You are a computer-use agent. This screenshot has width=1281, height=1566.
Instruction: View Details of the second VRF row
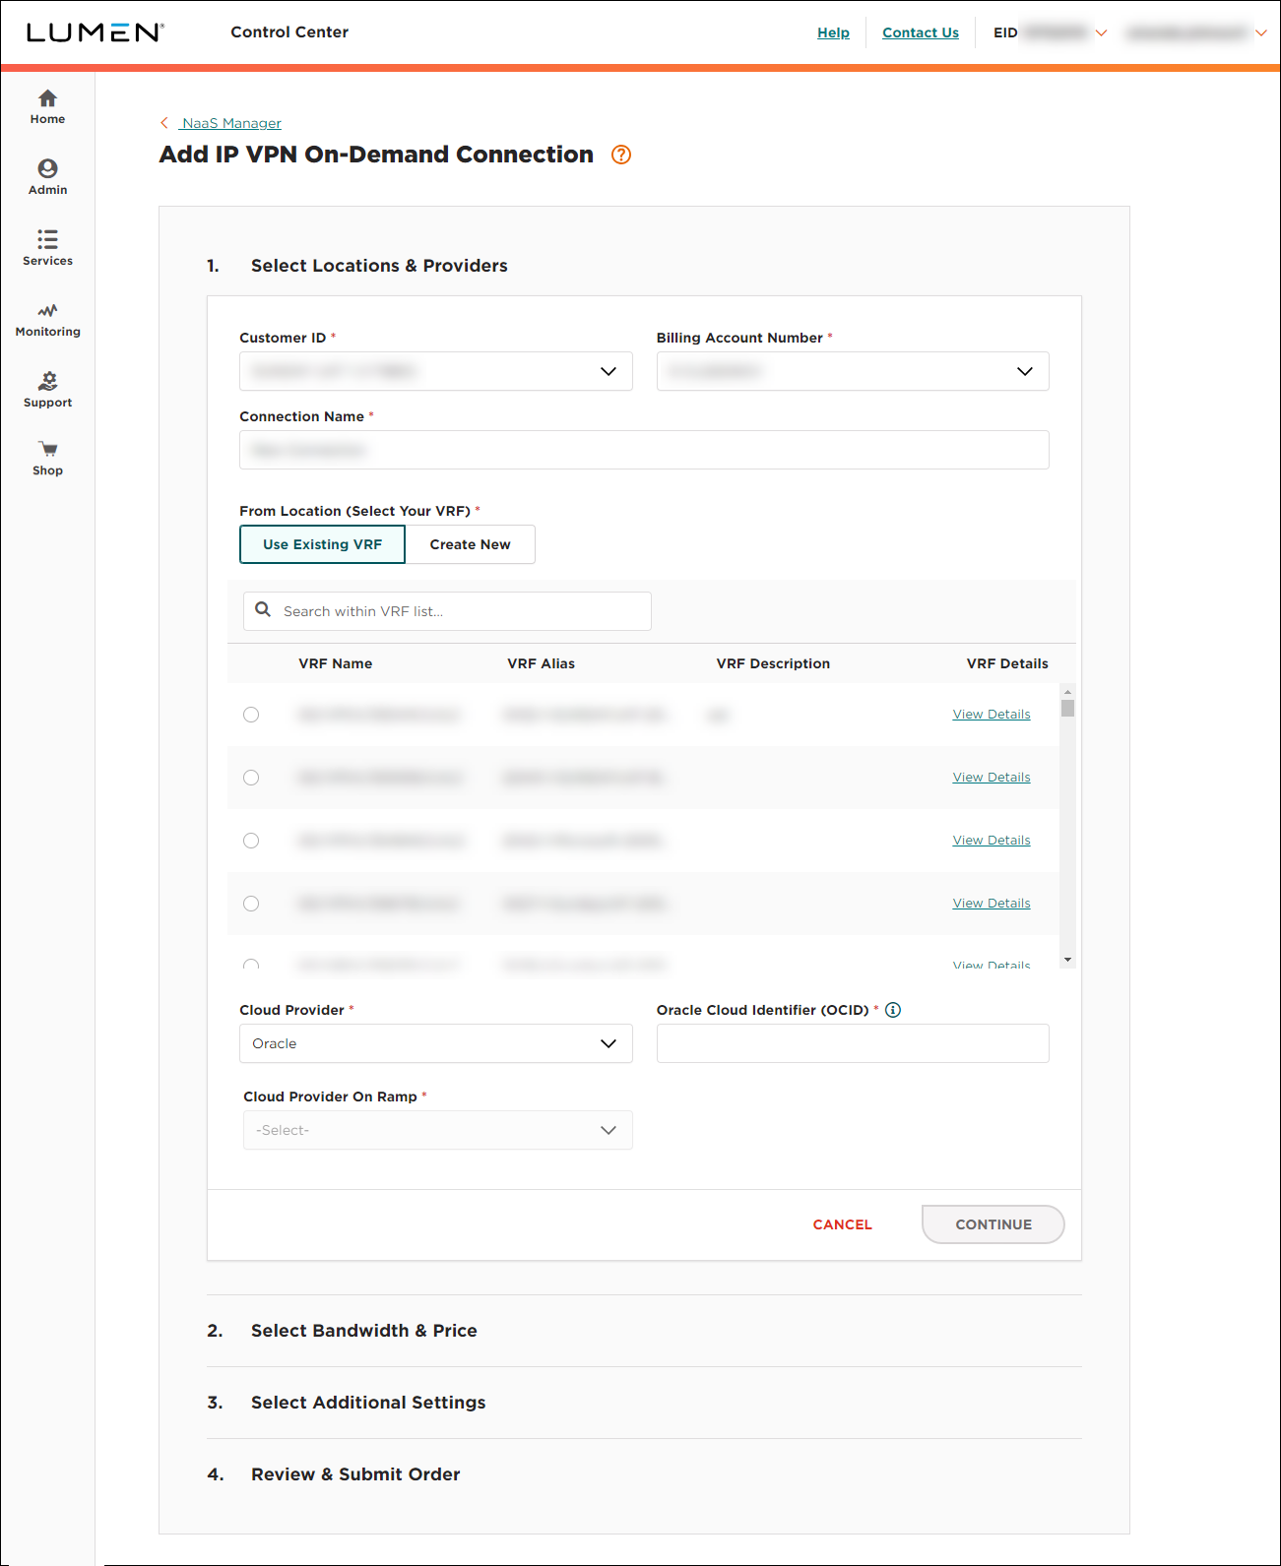[992, 778]
